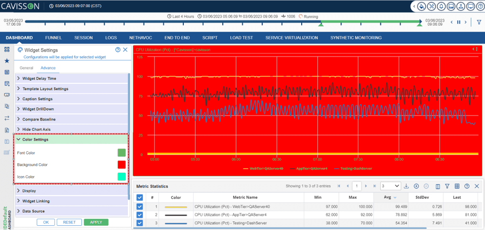Image resolution: width=485 pixels, height=230 pixels.
Task: Go to the previous time window
Action: click(x=452, y=22)
